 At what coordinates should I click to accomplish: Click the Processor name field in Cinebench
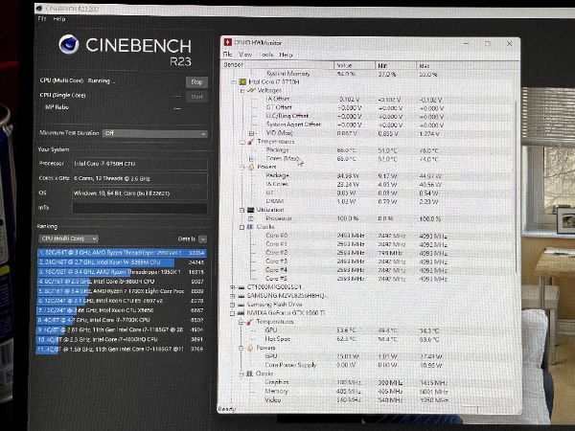click(140, 164)
